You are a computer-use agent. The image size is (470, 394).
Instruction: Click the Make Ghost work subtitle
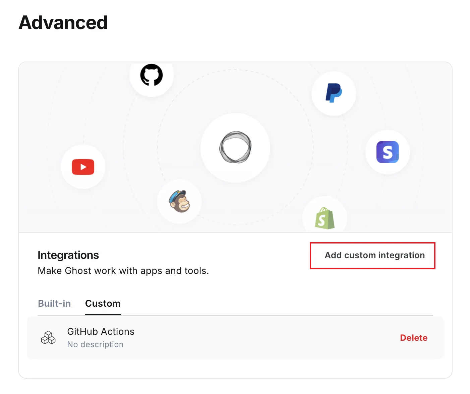[x=123, y=271]
